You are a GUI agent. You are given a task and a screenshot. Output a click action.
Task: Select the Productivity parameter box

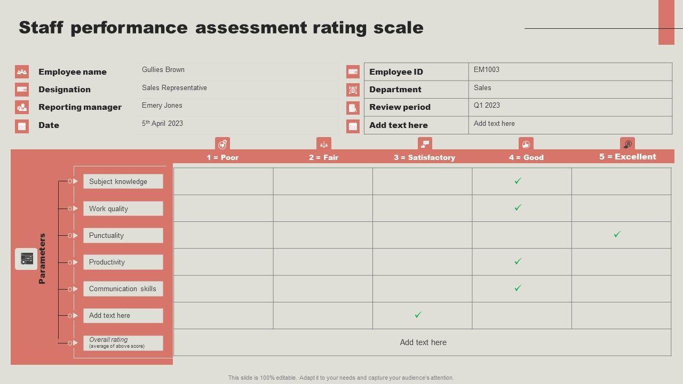[x=123, y=262]
